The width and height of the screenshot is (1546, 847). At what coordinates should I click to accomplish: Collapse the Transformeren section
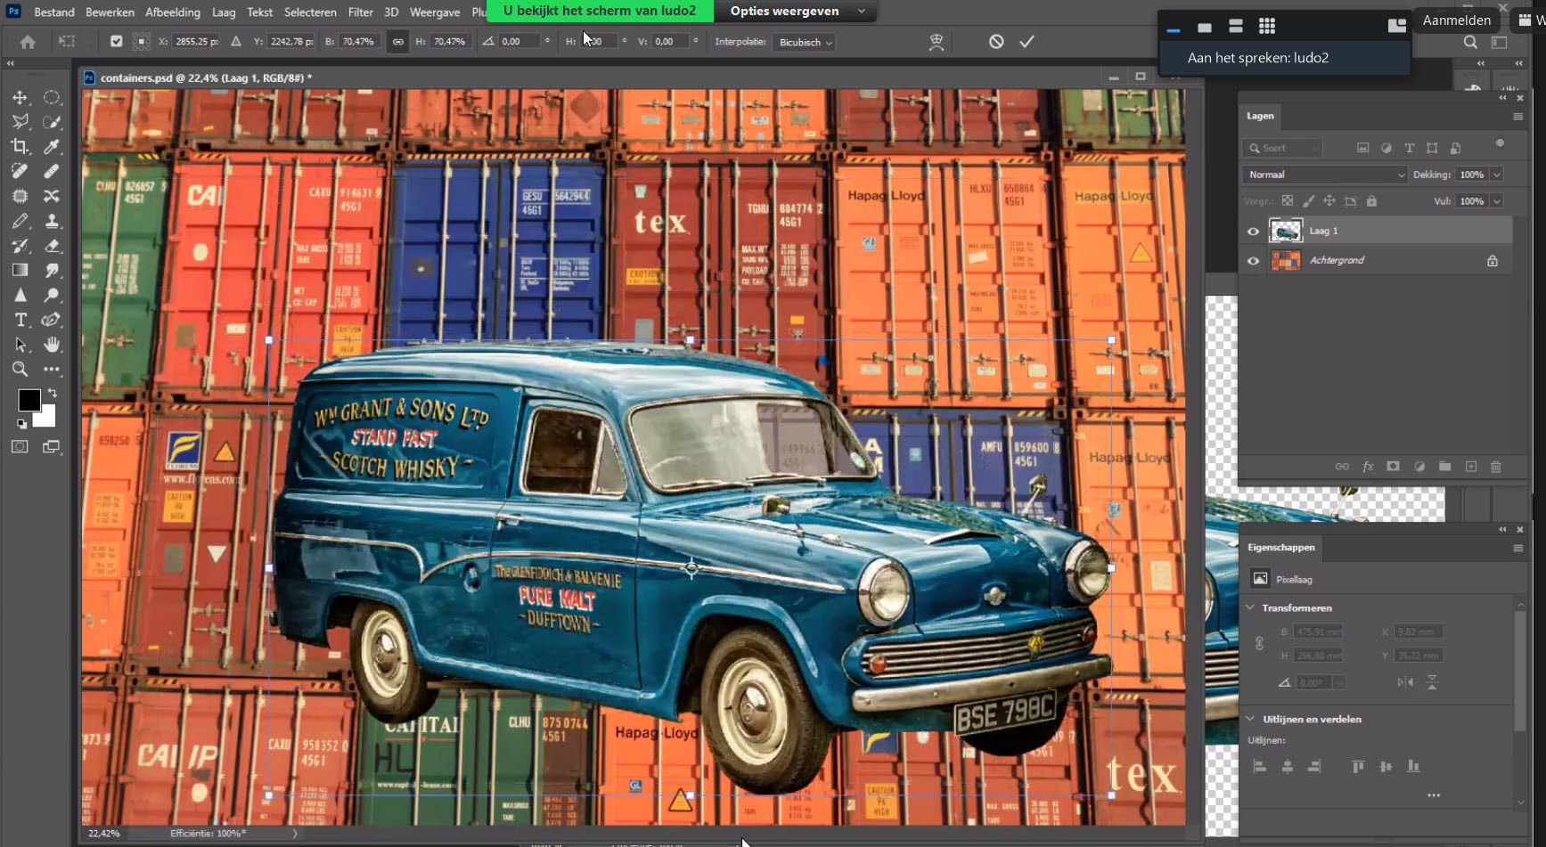1250,607
